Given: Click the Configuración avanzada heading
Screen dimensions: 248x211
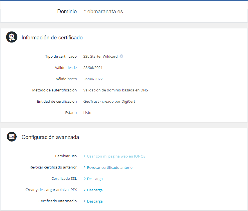Looking at the screenshot, I should pos(50,137).
